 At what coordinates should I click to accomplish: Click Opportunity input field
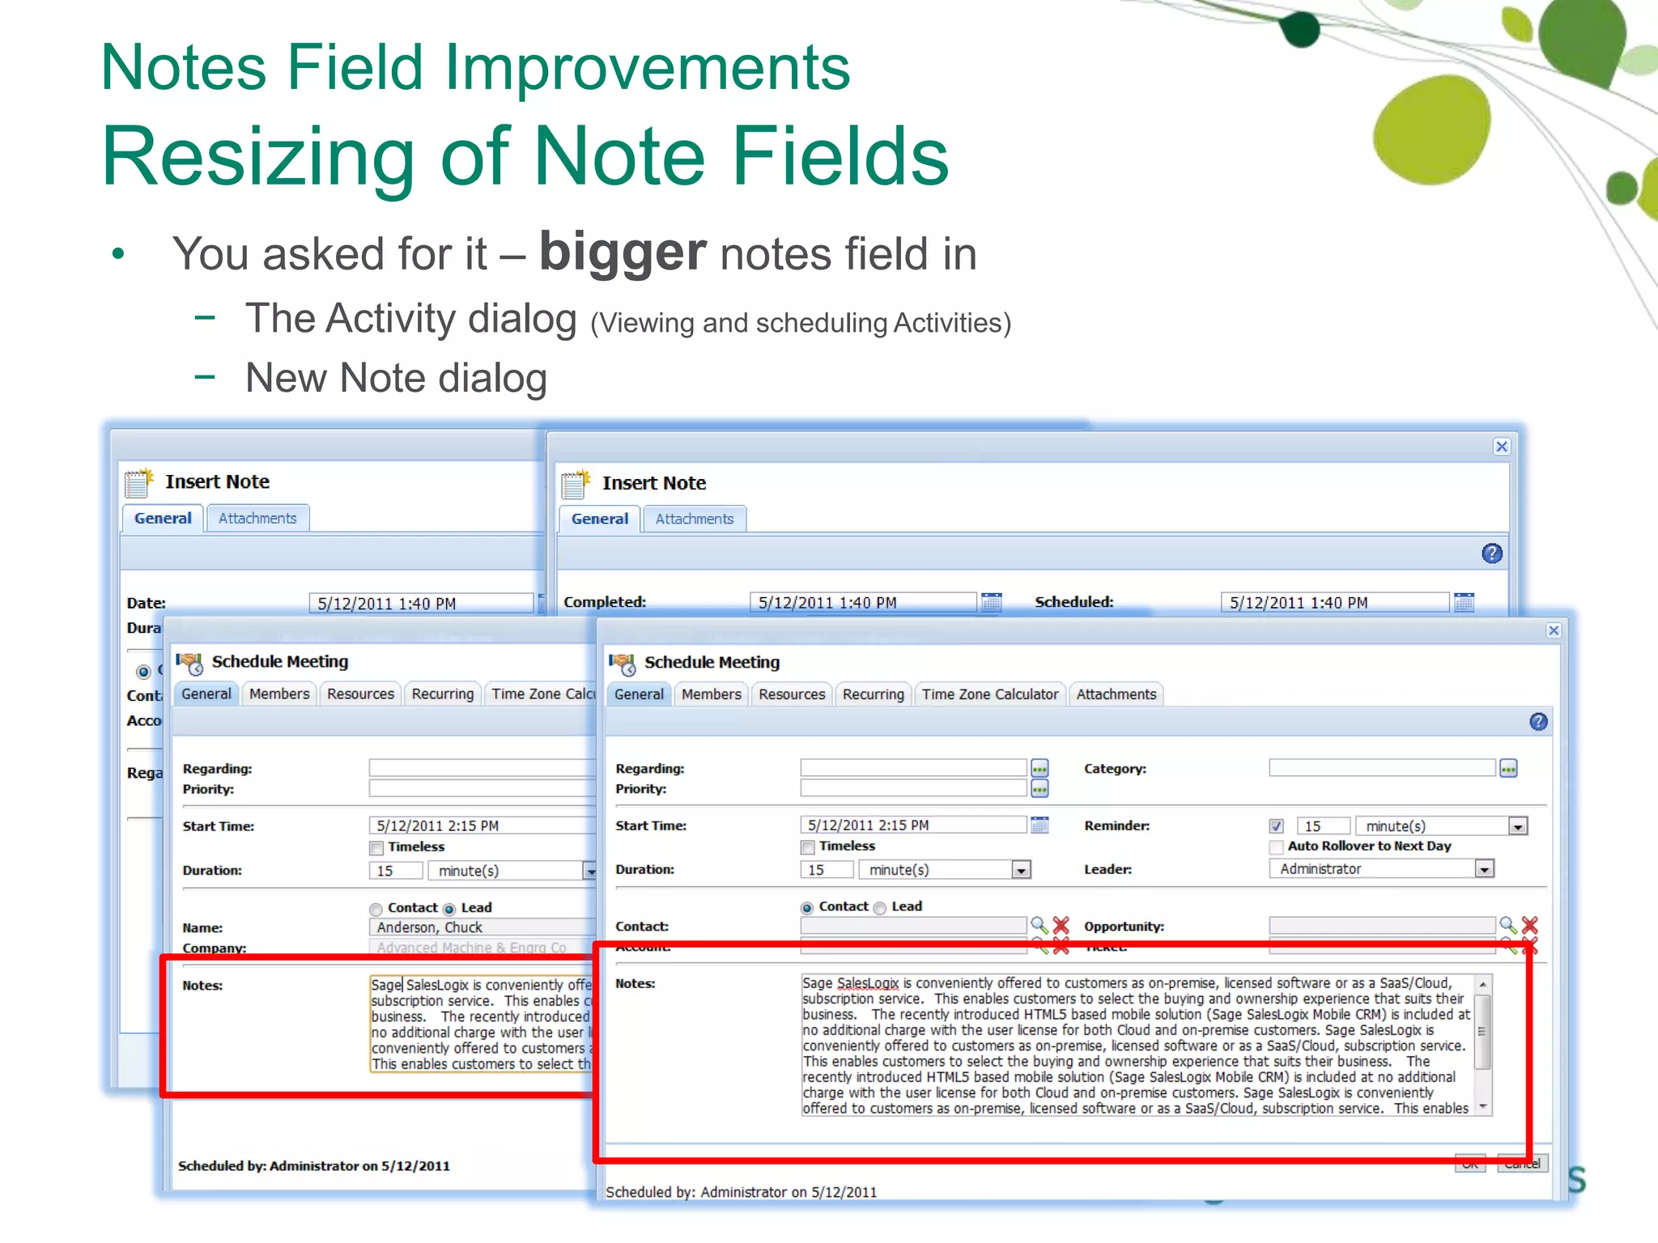[1382, 925]
